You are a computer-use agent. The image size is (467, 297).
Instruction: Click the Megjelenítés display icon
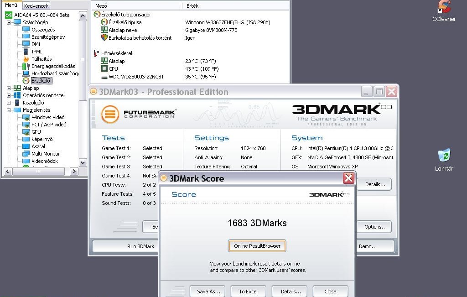tap(17, 110)
